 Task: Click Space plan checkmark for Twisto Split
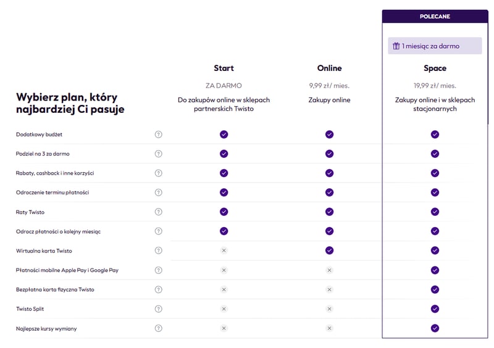tap(435, 309)
